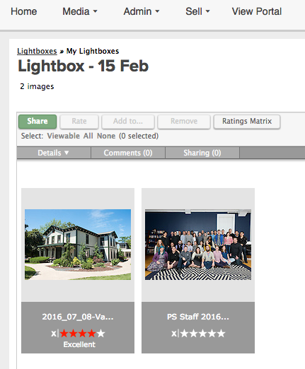Open the Ratings Matrix
305x369 pixels.
(x=247, y=122)
